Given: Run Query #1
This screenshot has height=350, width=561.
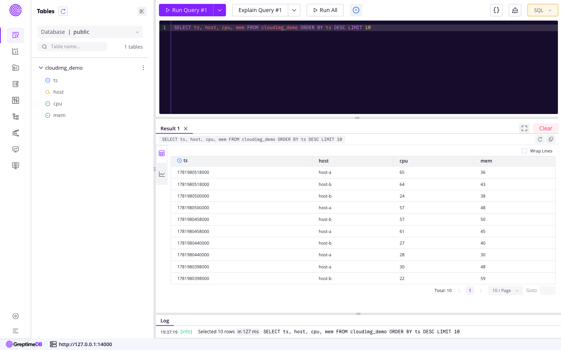Looking at the screenshot, I should point(186,10).
